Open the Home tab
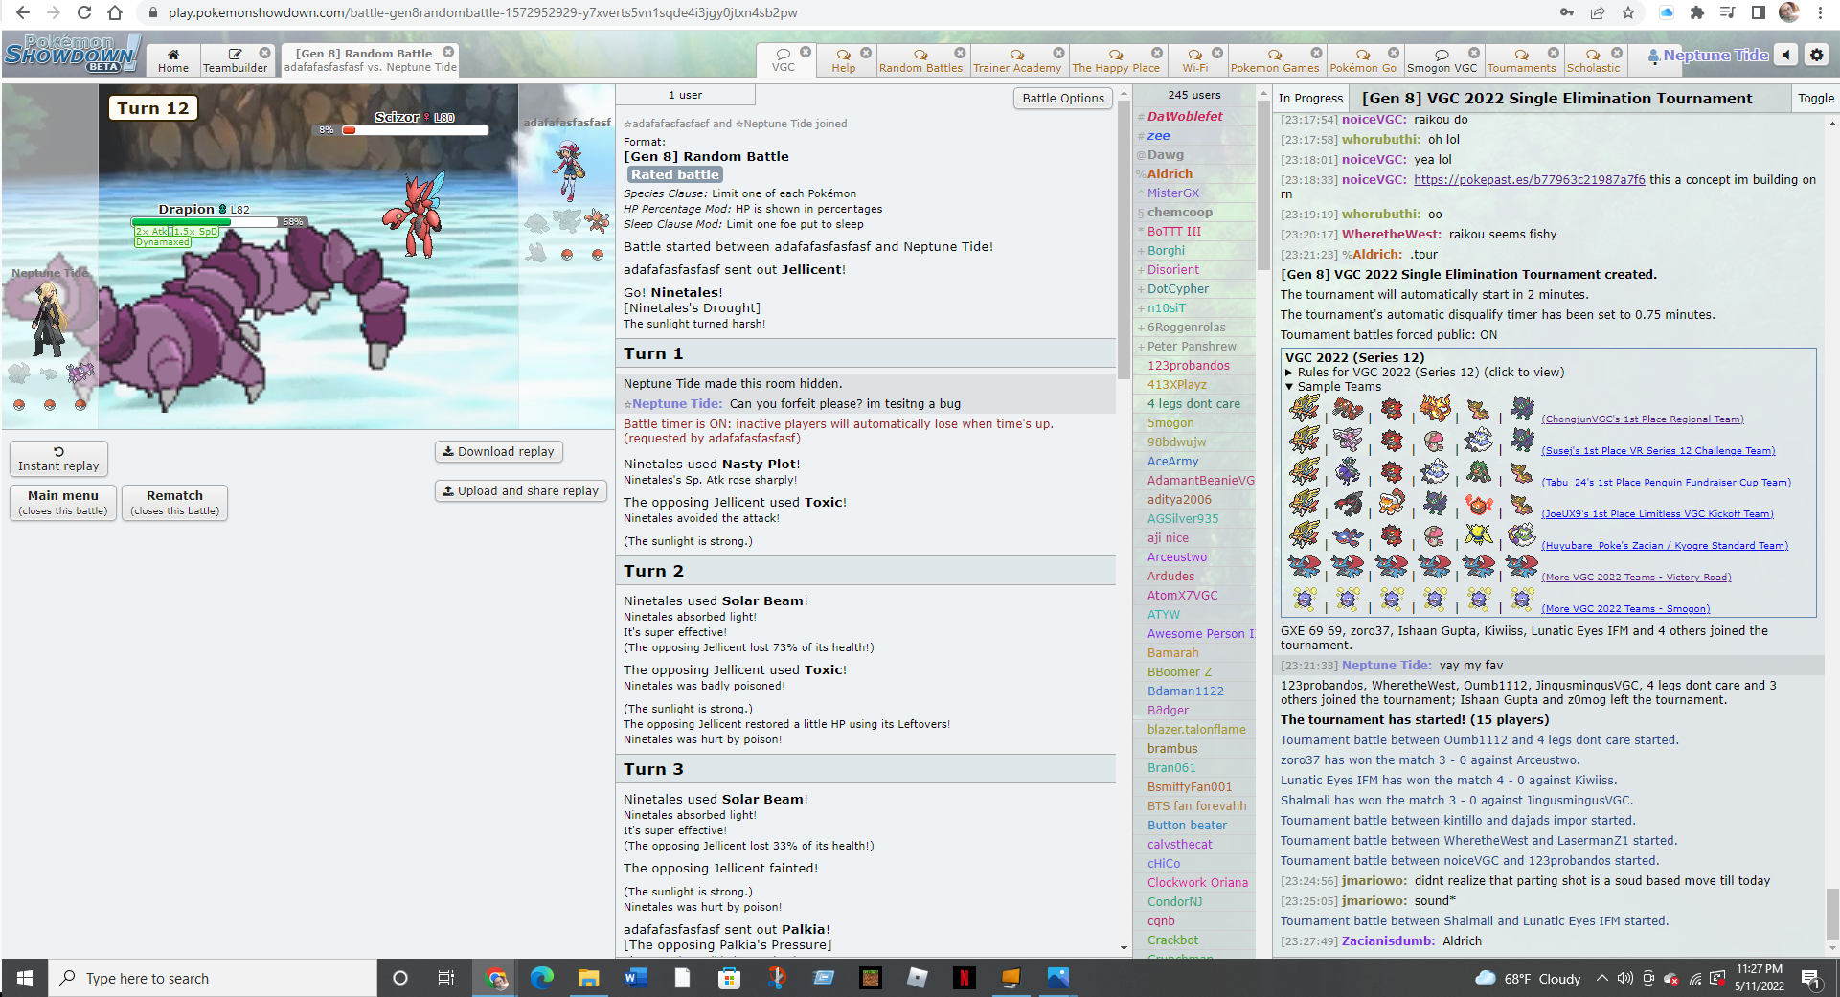This screenshot has height=997, width=1840. (x=173, y=59)
